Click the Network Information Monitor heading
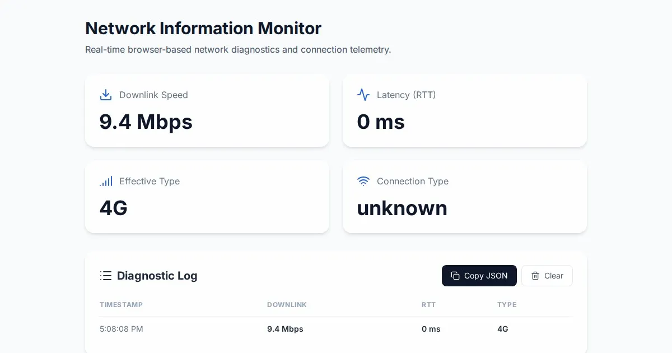Screen dimensions: 672x353 [x=203, y=28]
